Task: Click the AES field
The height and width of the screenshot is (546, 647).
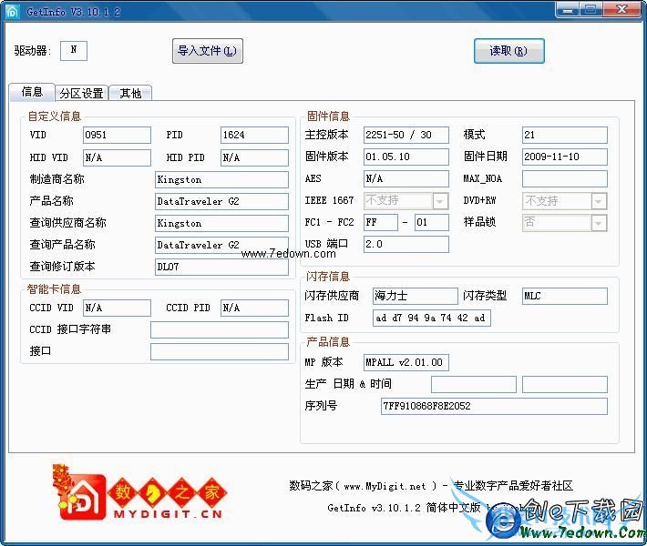Action: pyautogui.click(x=406, y=179)
